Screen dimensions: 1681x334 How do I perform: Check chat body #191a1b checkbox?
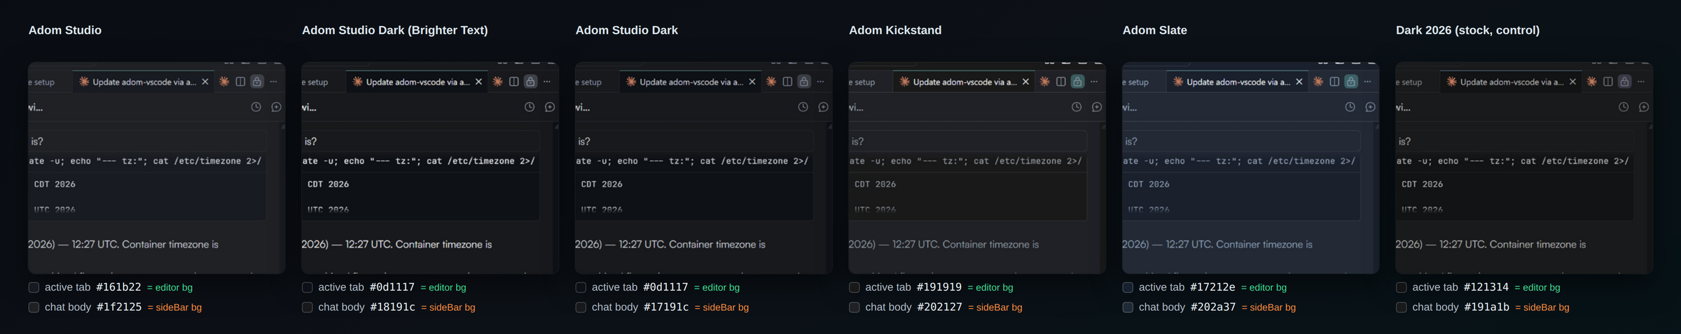pos(1401,307)
